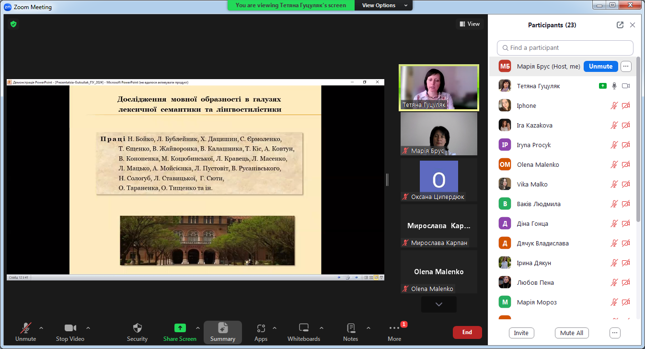
Task: Click the Share Screen icon
Action: (x=180, y=328)
